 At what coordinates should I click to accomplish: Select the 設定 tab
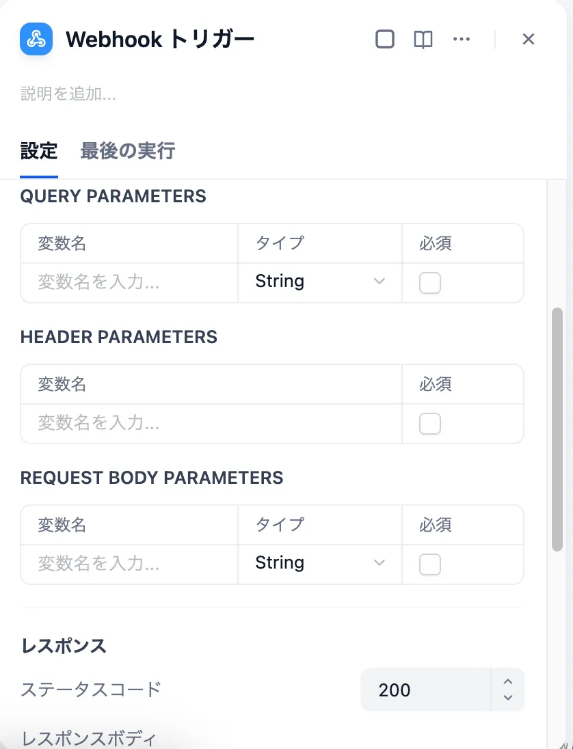39,151
